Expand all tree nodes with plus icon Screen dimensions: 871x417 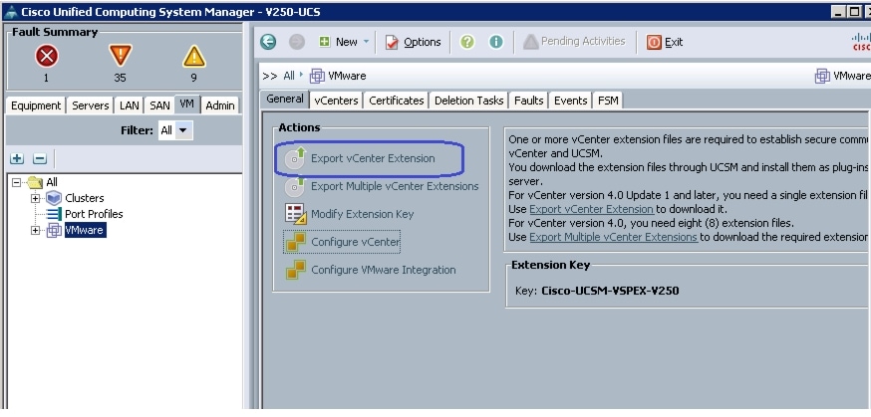pyautogui.click(x=17, y=159)
